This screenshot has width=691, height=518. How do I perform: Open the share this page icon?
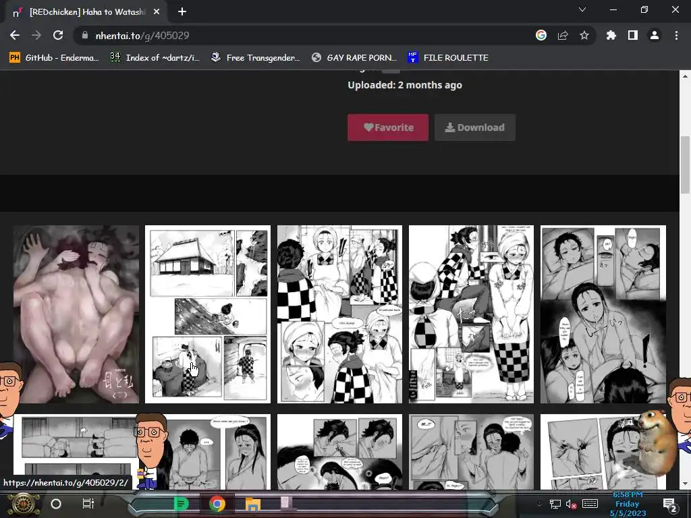(x=563, y=35)
